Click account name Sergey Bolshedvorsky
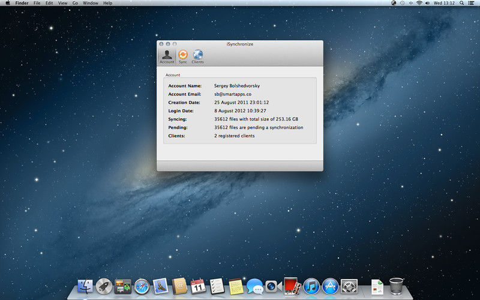 (237, 86)
